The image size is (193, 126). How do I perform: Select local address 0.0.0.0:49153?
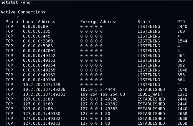pos(39,60)
